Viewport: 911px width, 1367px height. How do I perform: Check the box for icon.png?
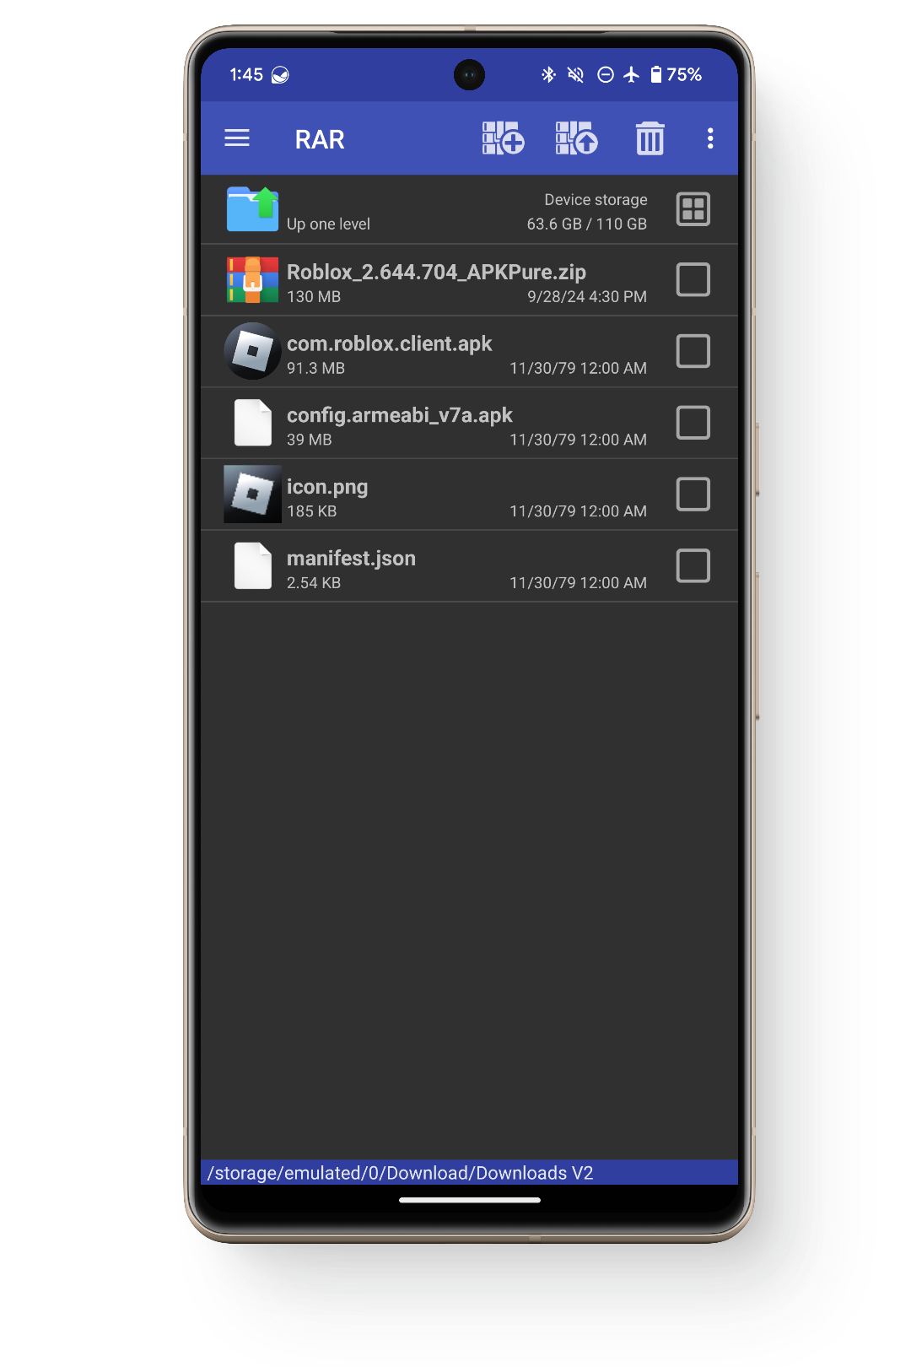pos(693,494)
